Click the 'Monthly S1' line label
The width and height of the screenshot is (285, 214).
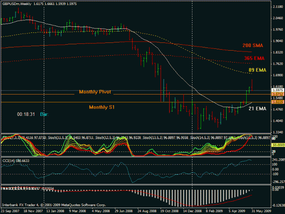102,107
